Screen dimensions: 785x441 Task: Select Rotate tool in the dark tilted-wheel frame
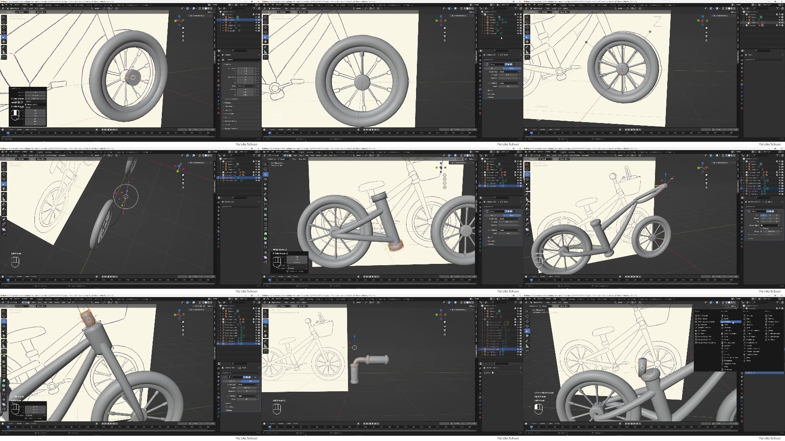click(x=4, y=179)
